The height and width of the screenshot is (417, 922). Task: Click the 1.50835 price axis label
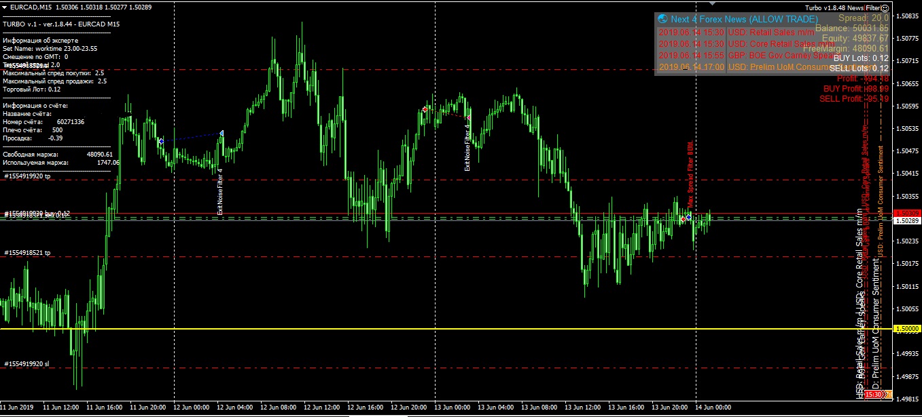click(x=907, y=16)
